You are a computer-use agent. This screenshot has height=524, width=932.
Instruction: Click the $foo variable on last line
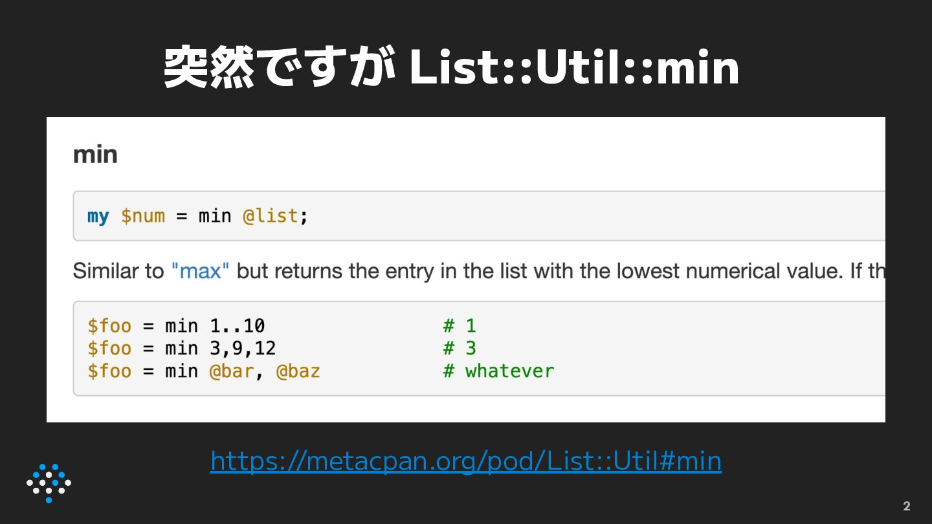(109, 371)
